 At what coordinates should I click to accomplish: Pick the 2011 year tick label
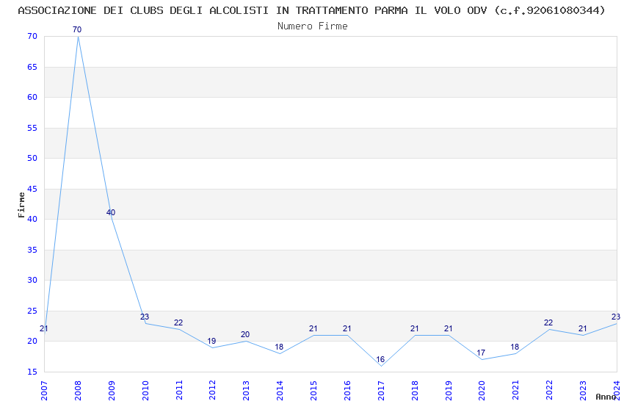[179, 391]
